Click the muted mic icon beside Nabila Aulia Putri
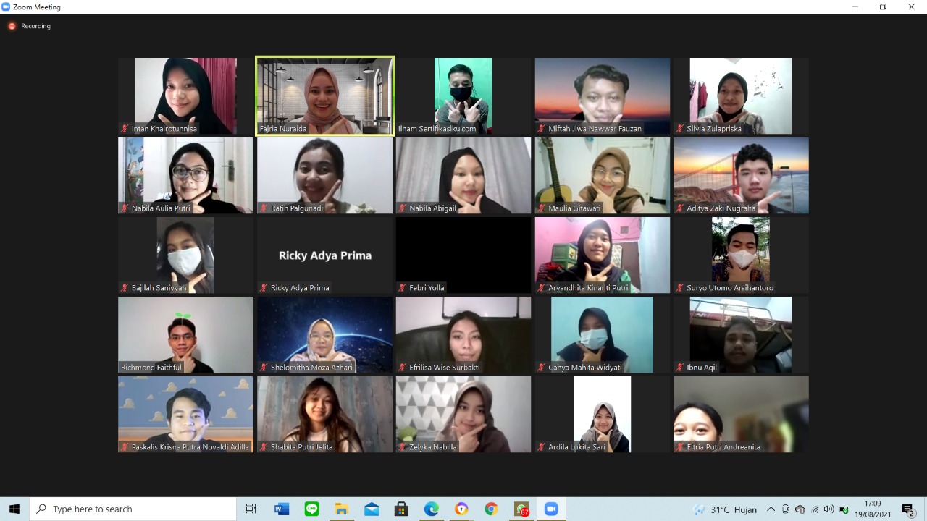Viewport: 927px width, 521px height. [x=125, y=208]
